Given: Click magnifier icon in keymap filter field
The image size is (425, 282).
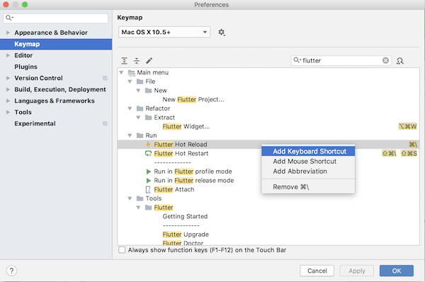Looking at the screenshot, I should (297, 60).
